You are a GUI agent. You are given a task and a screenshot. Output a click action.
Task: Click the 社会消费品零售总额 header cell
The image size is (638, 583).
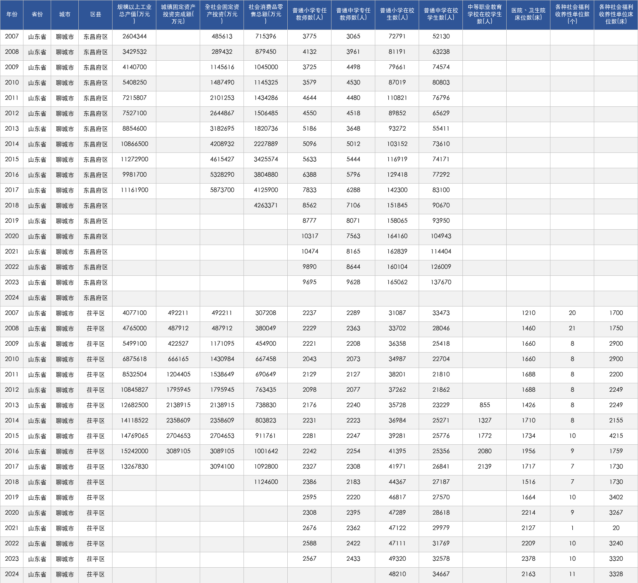266,15
